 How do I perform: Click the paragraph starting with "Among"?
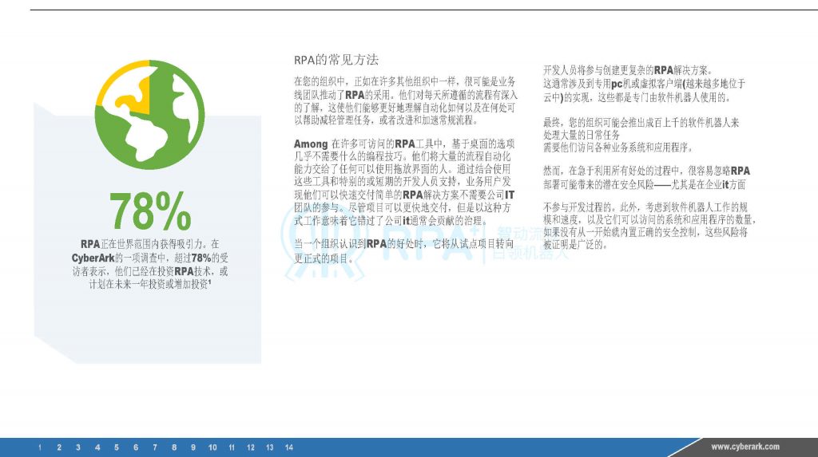[404, 182]
